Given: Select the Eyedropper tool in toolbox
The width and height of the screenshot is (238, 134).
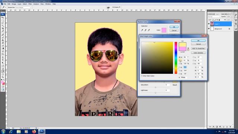Looking at the screenshot, I should (x=3, y=71).
